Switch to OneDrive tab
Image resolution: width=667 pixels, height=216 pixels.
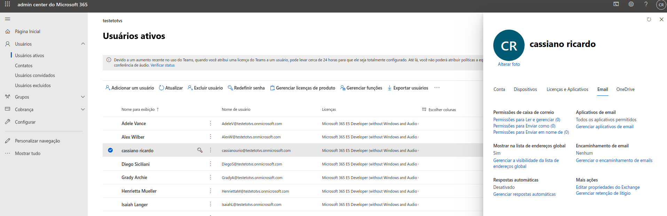pos(625,89)
